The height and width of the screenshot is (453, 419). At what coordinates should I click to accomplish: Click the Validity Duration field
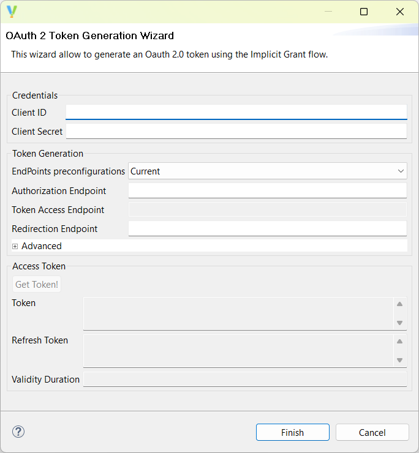(x=245, y=379)
